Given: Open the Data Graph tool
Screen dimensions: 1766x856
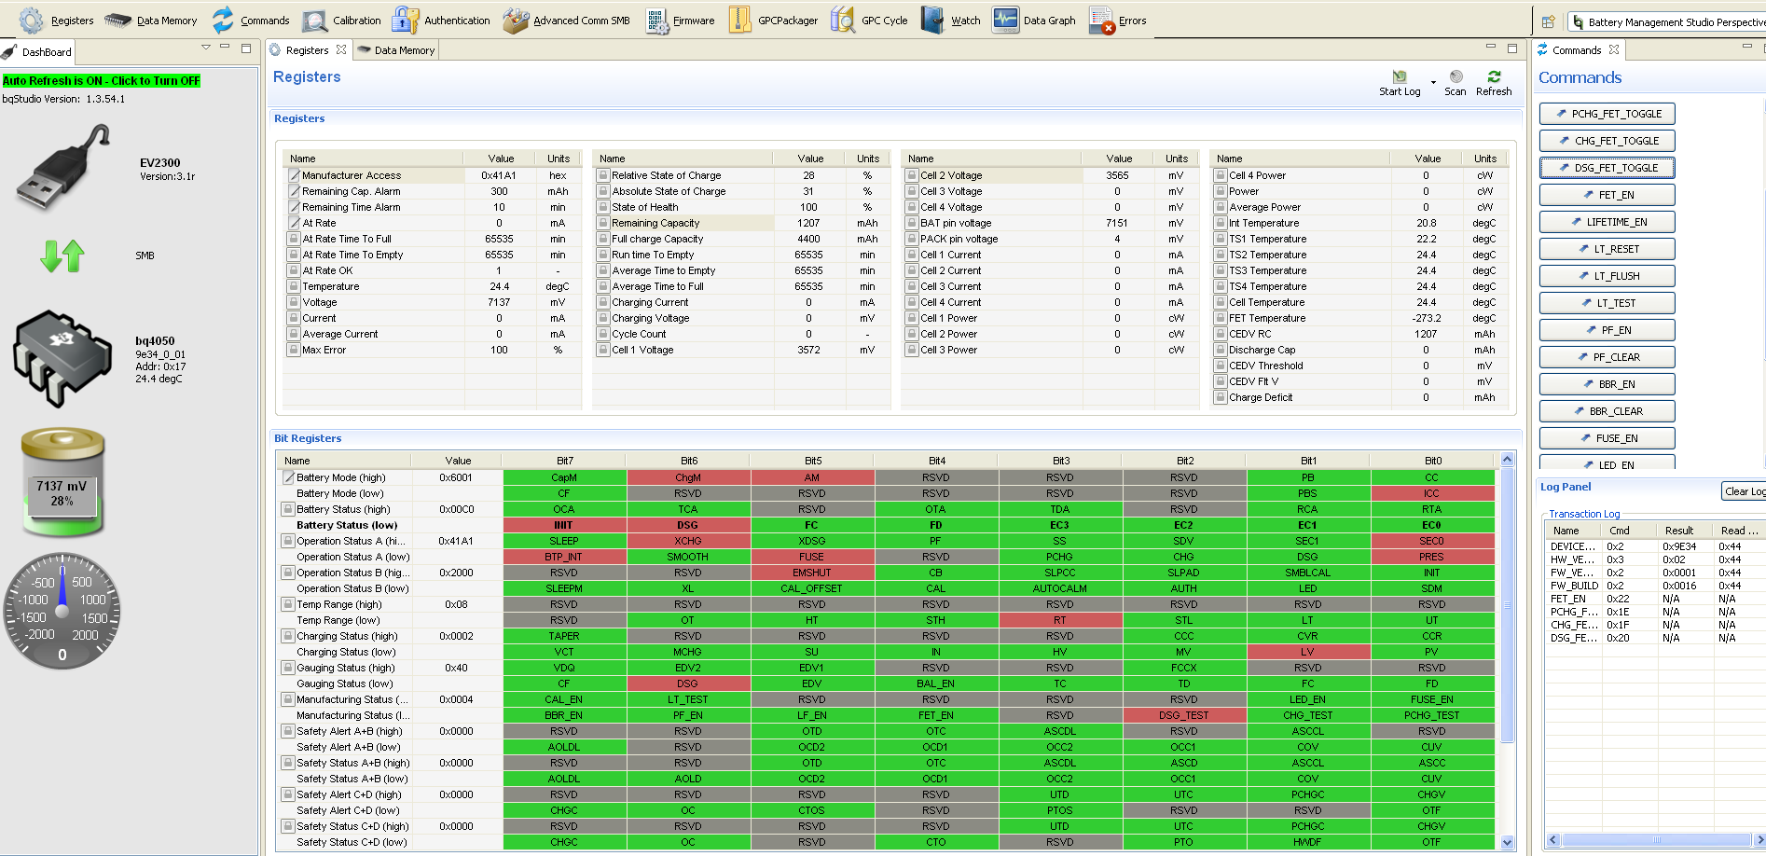Looking at the screenshot, I should tap(1034, 20).
